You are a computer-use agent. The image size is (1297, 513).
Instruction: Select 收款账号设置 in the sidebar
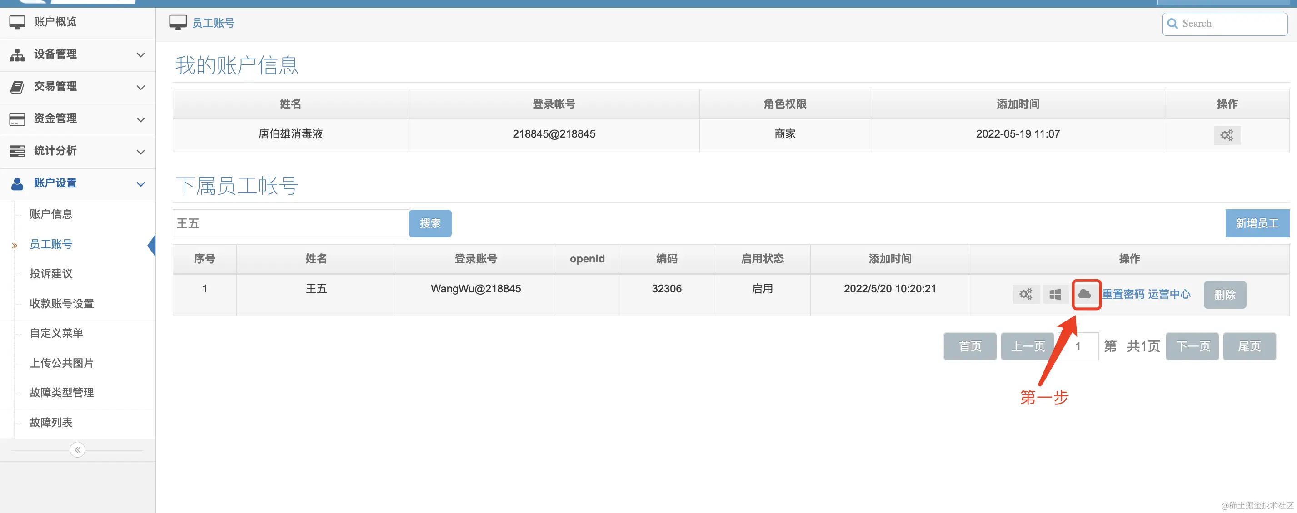tap(61, 303)
